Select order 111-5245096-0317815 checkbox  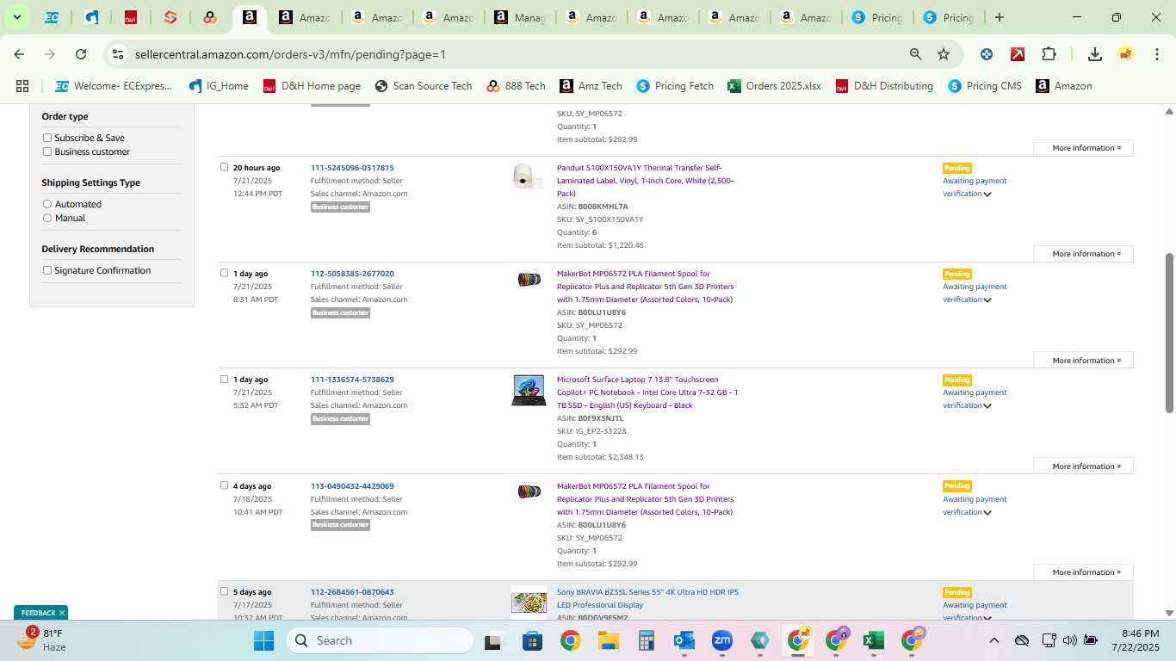225,167
